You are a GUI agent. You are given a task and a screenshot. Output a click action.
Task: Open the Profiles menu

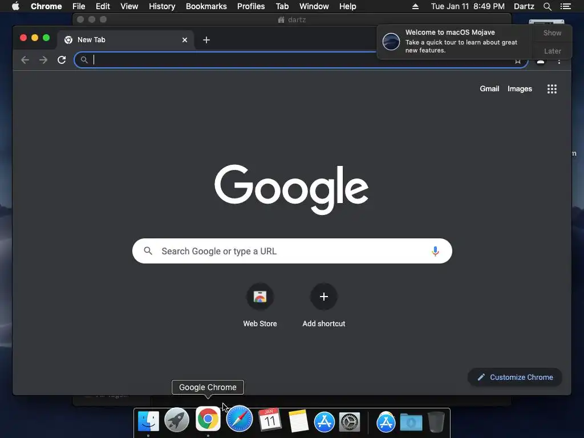tap(251, 6)
